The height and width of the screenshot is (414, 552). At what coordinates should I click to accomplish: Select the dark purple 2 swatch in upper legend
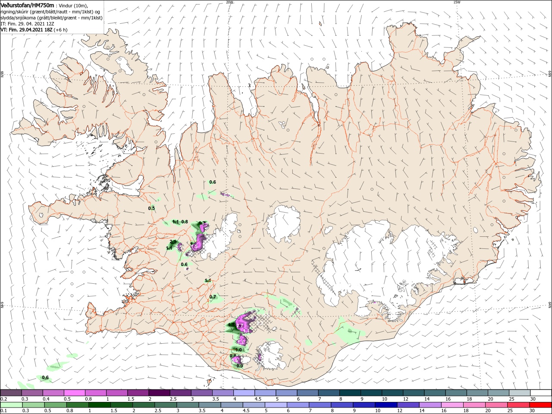[x=159, y=393]
